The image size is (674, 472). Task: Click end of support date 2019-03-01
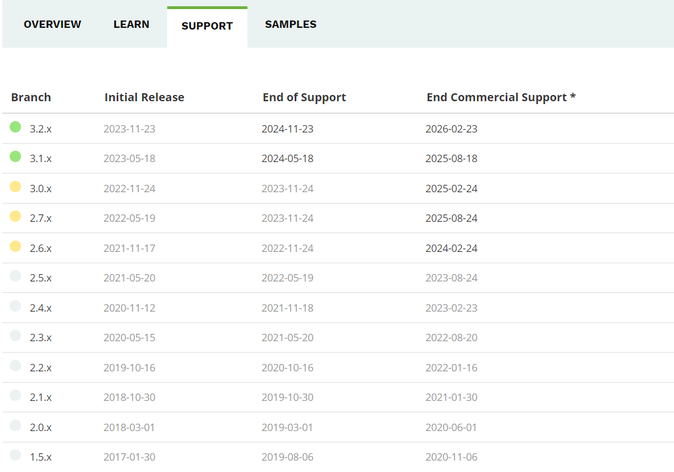coord(287,428)
